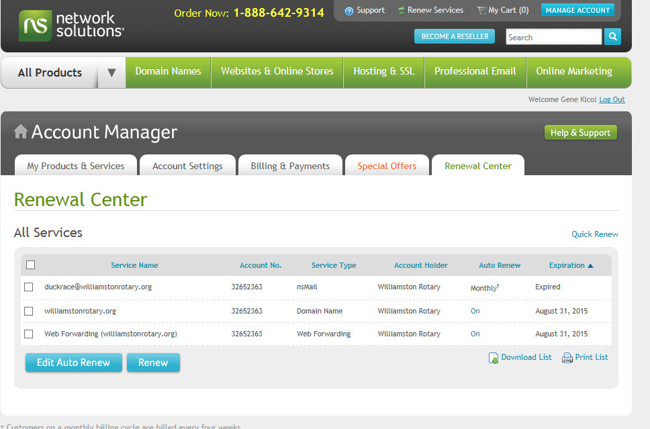Click the Renew Services link text
This screenshot has width=650, height=429.
435,10
